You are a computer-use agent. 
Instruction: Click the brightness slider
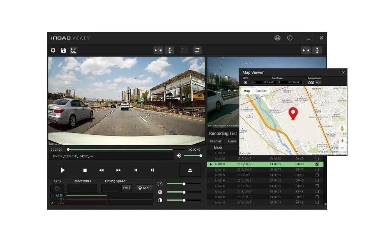[x=184, y=192]
